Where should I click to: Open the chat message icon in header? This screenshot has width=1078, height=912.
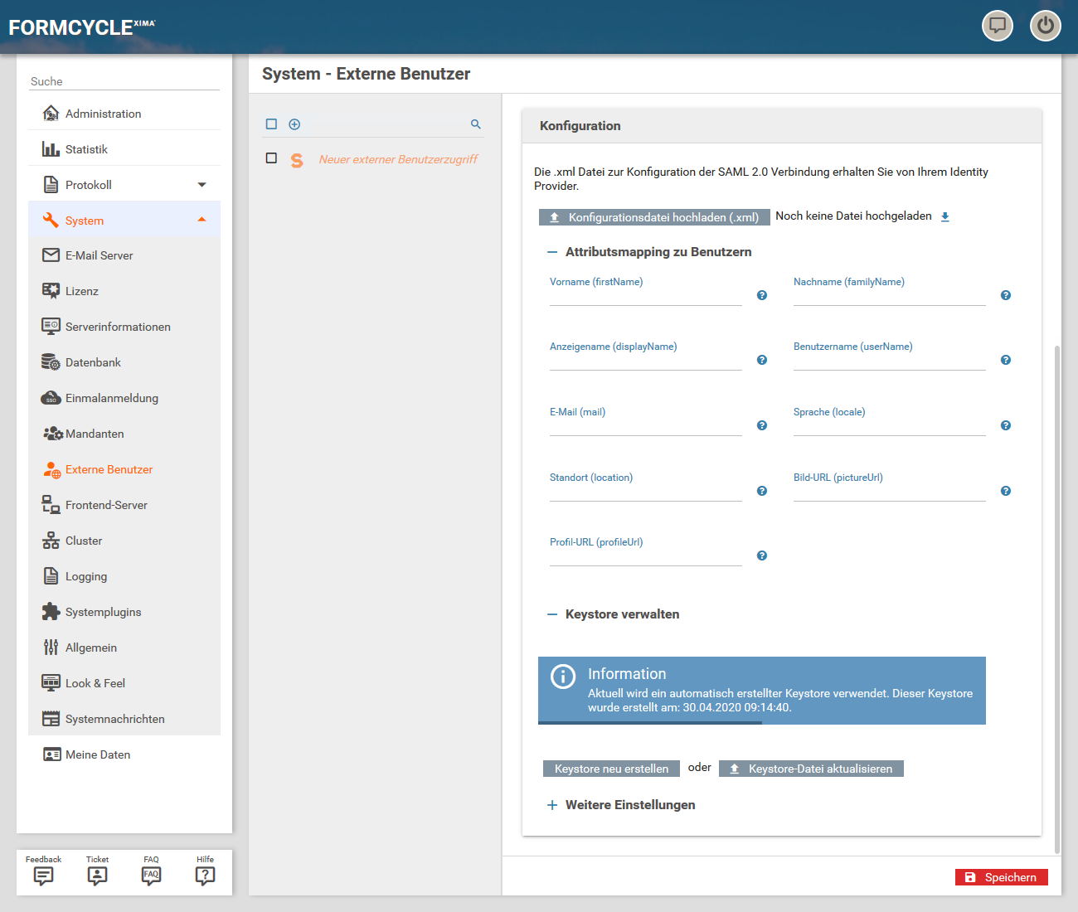(997, 26)
